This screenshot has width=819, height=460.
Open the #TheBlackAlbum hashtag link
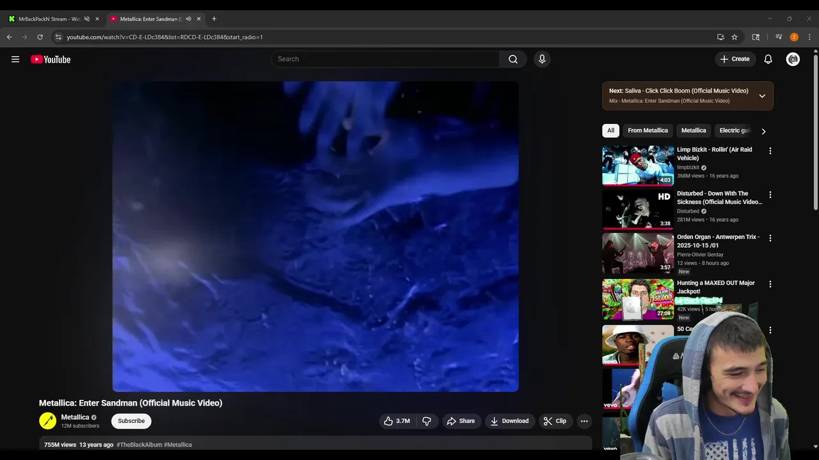click(x=139, y=445)
